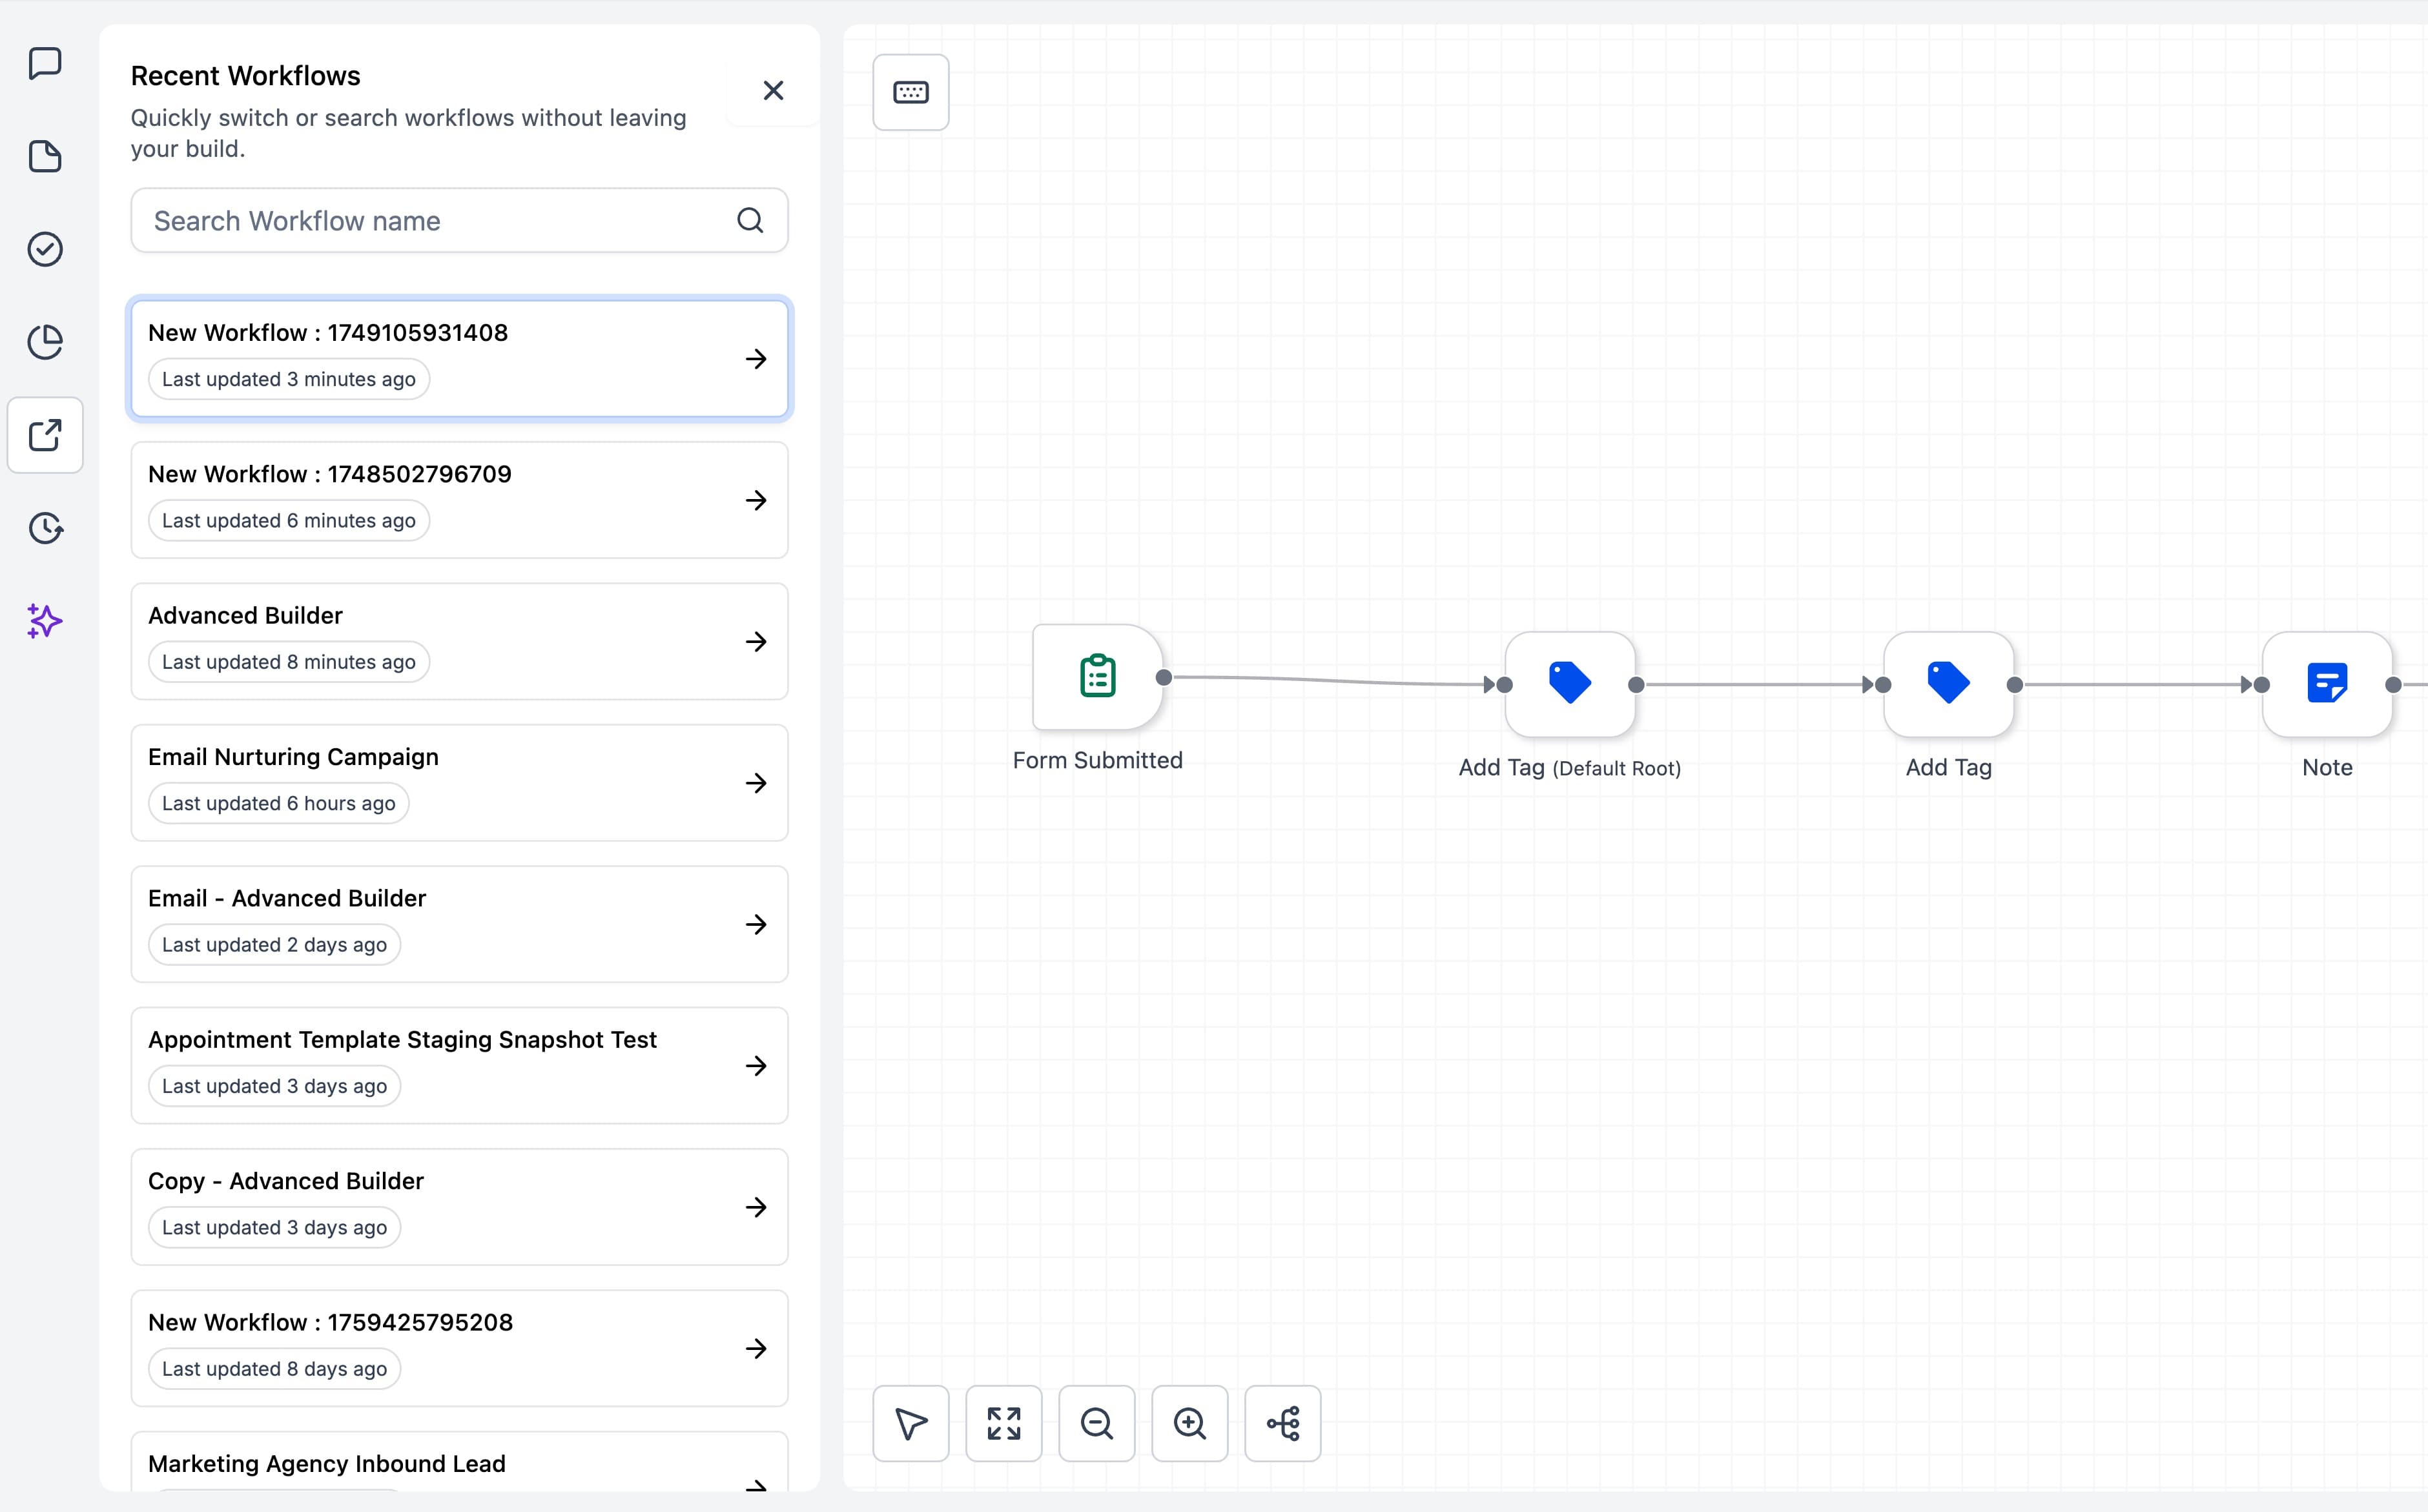Screen dimensions: 2428x1512
Task: Click arrow on Advanced Builder row
Action: click(x=756, y=642)
